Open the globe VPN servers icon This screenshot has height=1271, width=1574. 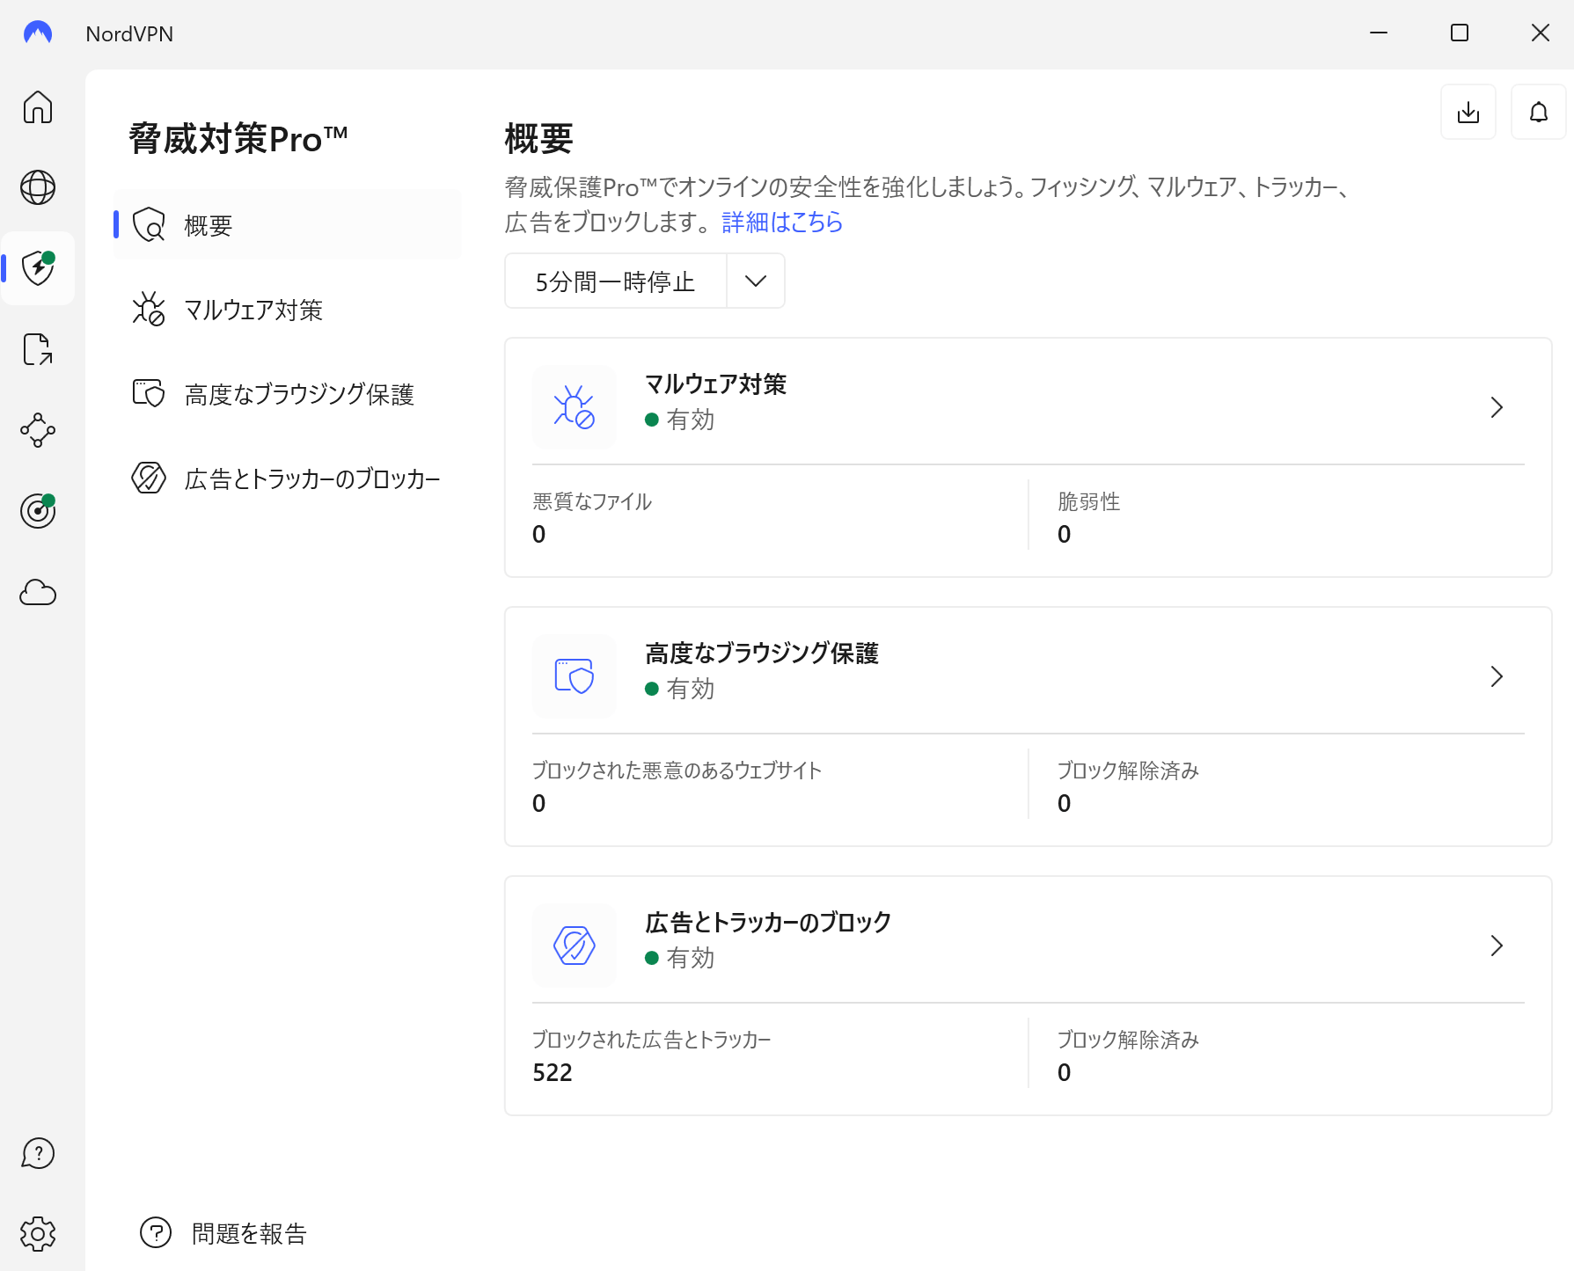[x=38, y=187]
